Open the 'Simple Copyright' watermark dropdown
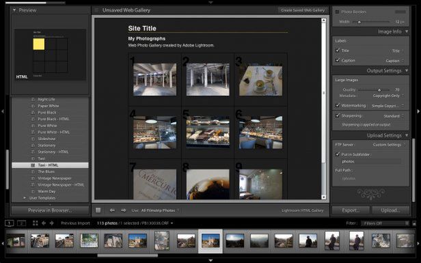Screen dimensions: 421x263 pos(388,106)
